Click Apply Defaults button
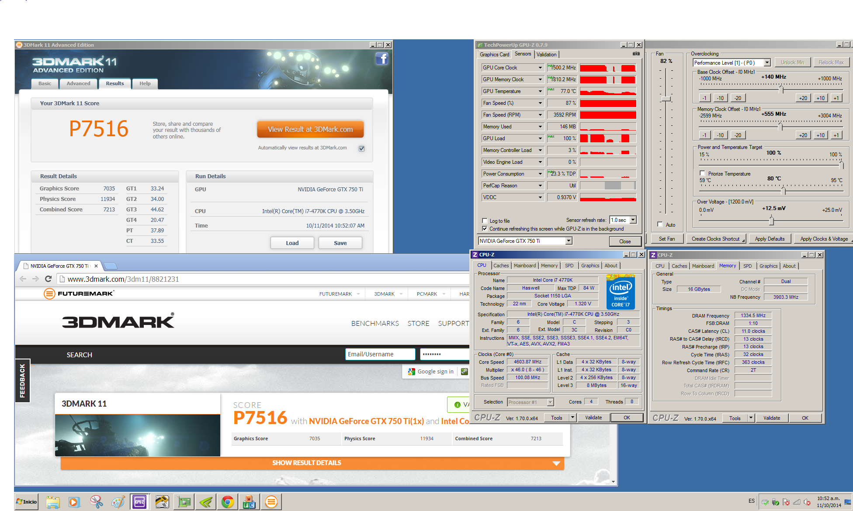The height and width of the screenshot is (511, 853). [770, 239]
